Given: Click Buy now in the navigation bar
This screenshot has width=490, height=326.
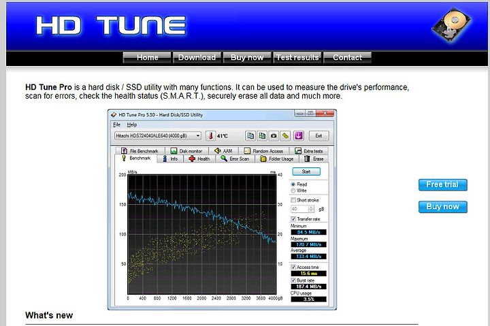Looking at the screenshot, I should tap(247, 58).
